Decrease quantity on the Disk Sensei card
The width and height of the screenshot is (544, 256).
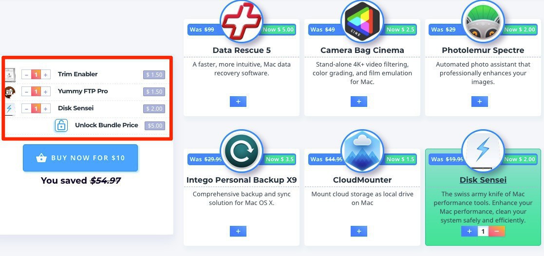tap(497, 231)
